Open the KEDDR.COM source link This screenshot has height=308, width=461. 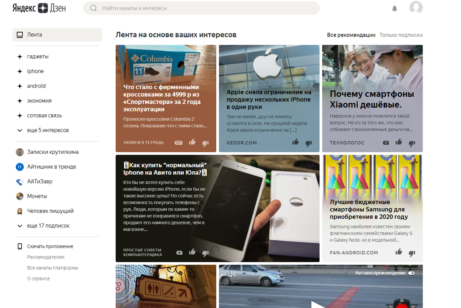point(242,143)
